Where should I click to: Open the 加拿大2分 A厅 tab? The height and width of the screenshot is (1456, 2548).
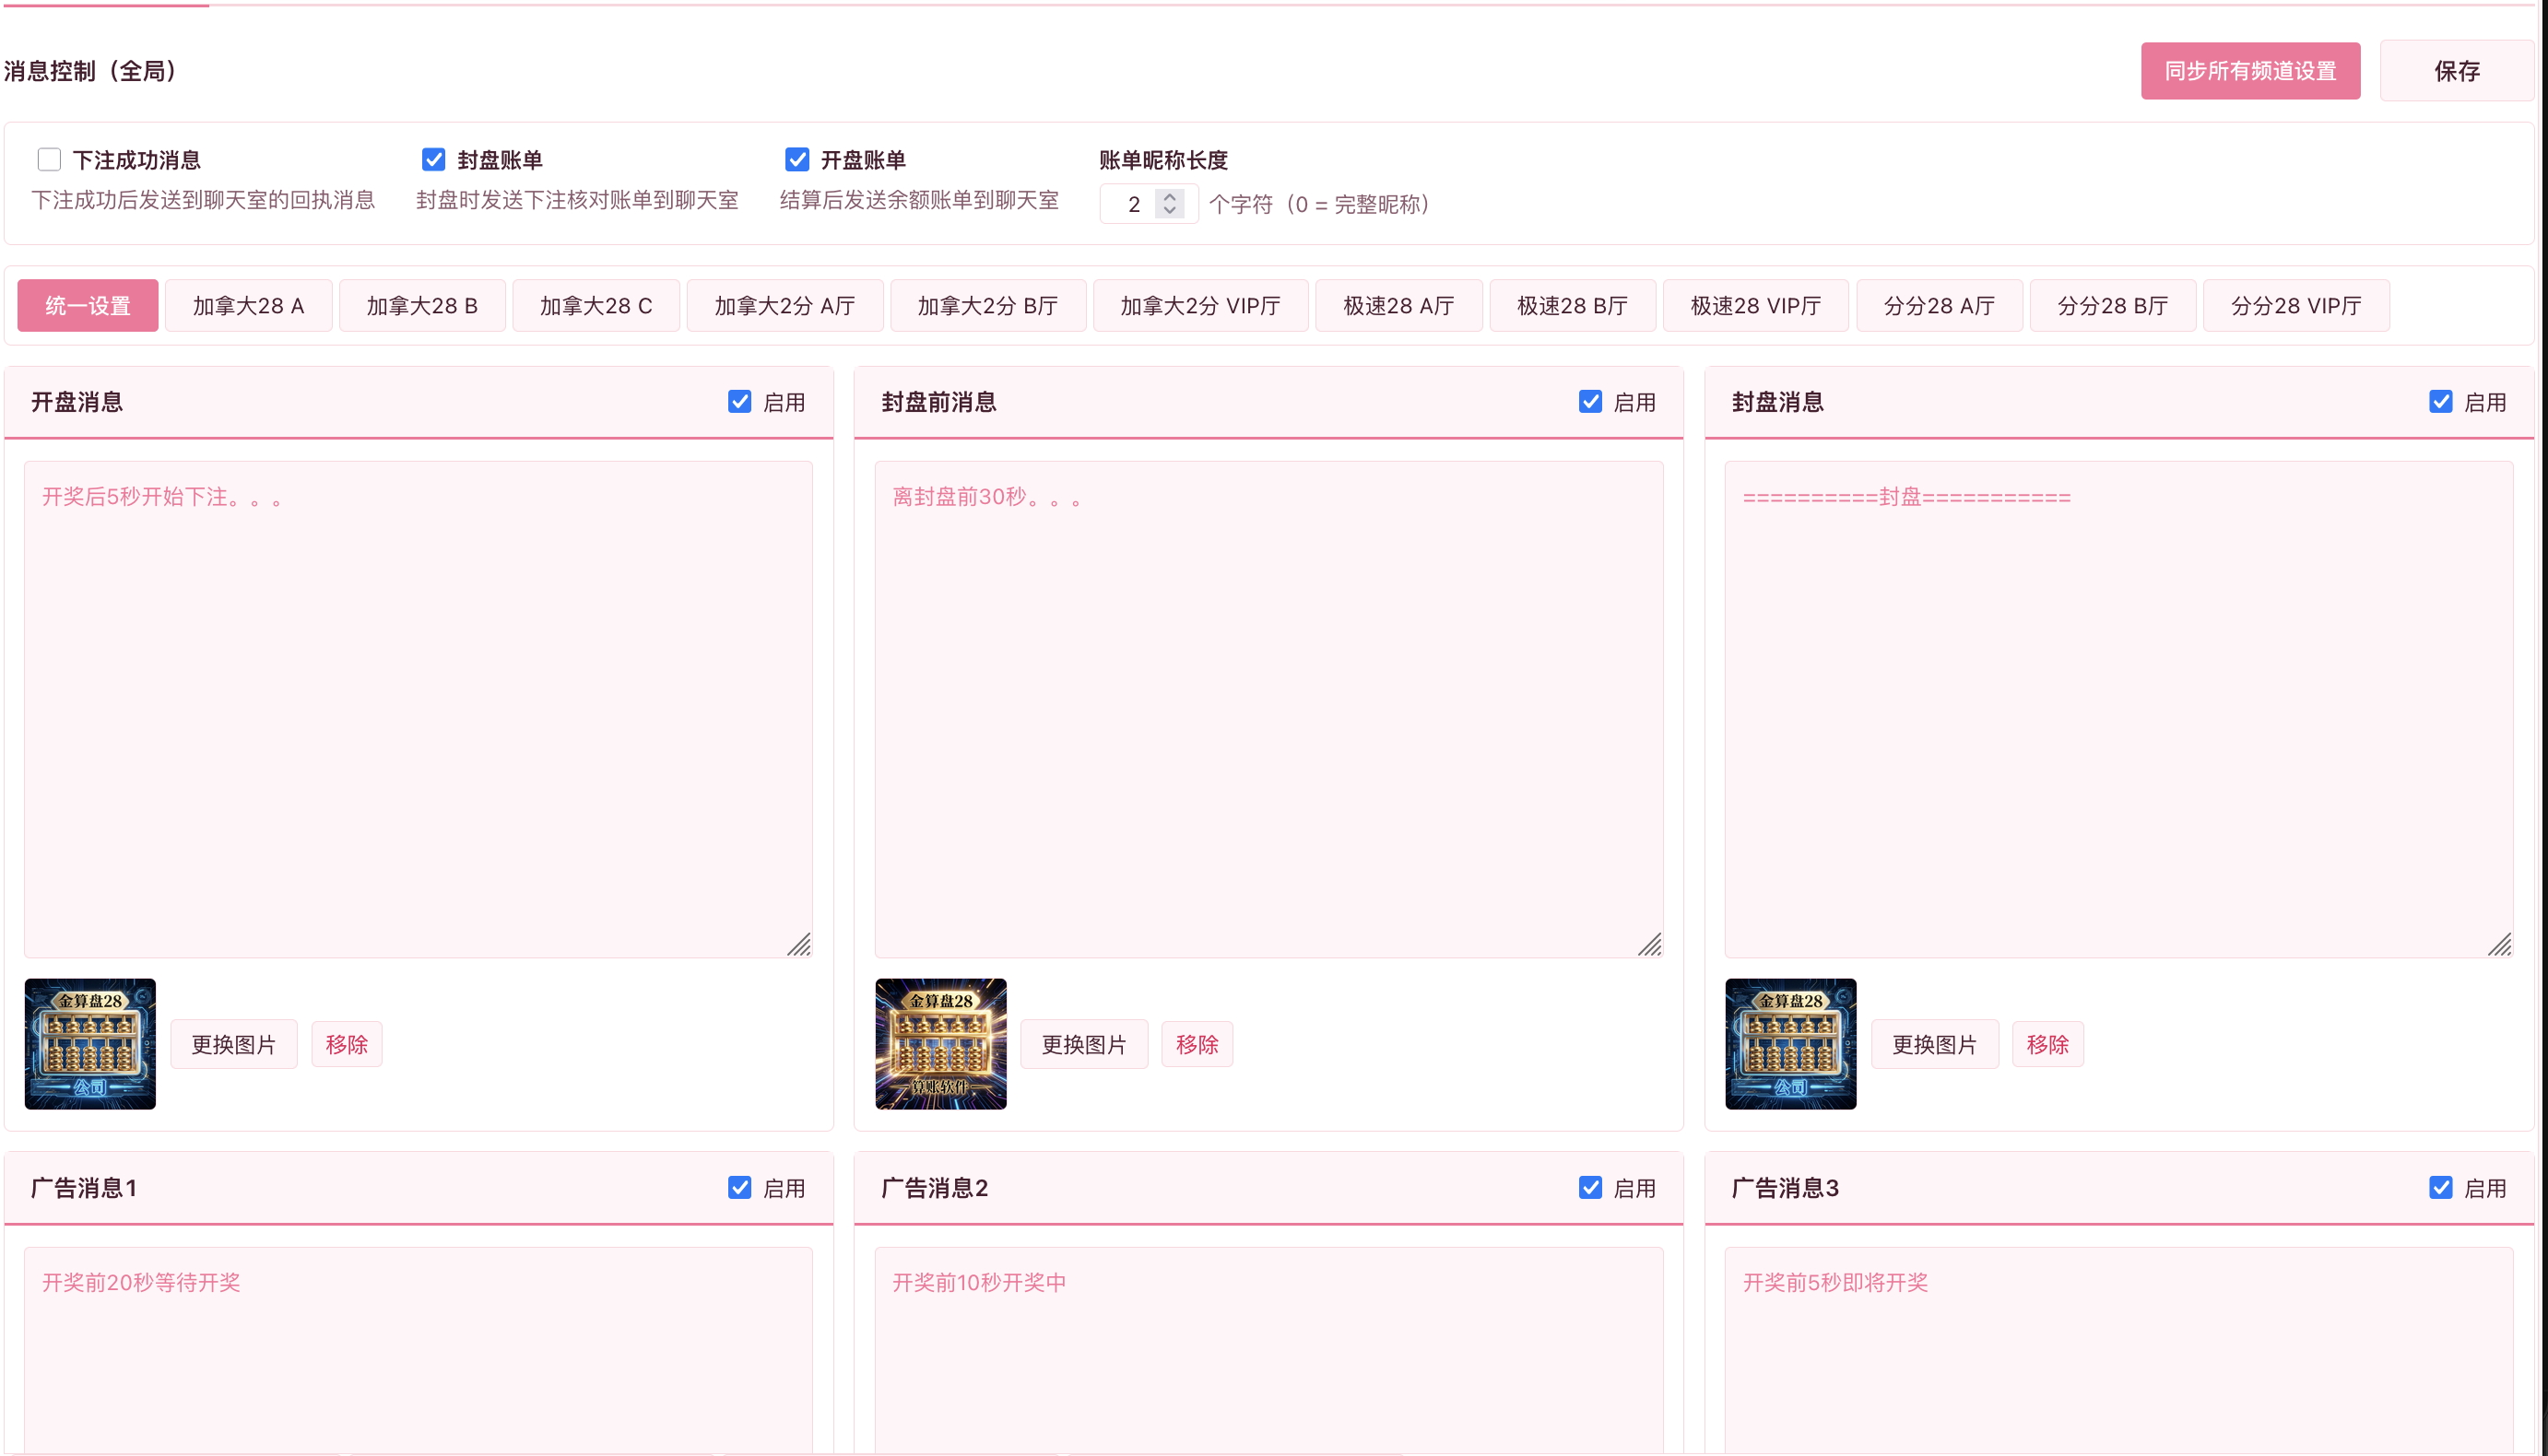785,306
